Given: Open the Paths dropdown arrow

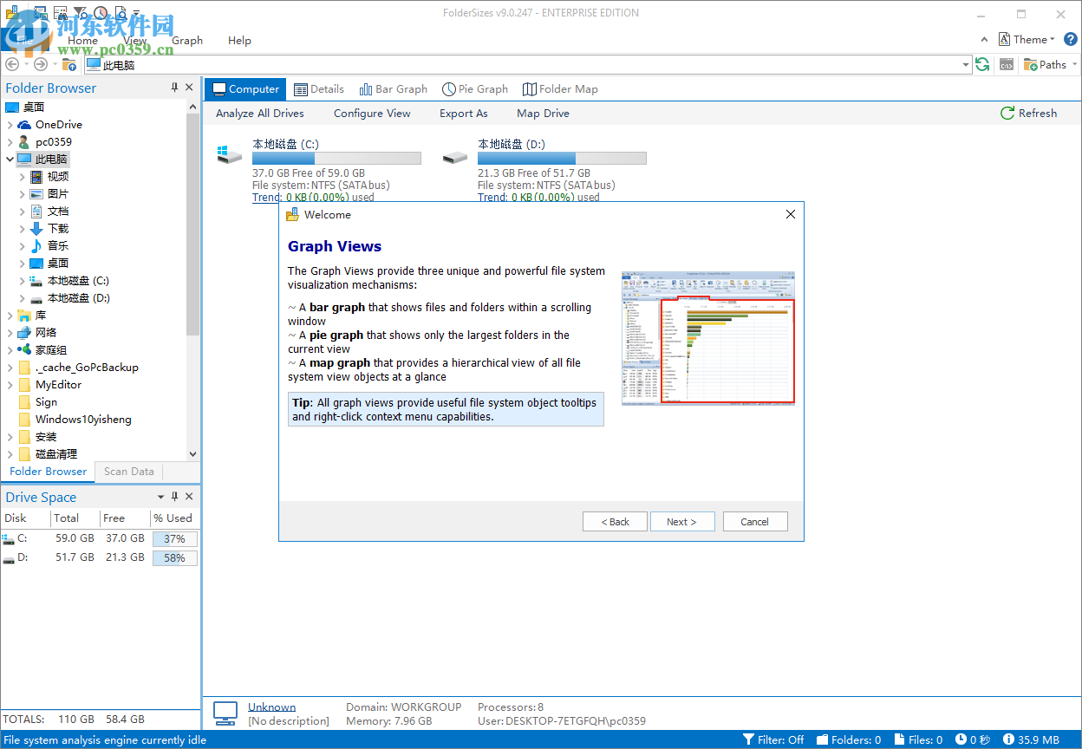Looking at the screenshot, I should click(1074, 64).
